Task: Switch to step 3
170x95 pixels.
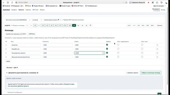Action: [43, 25]
